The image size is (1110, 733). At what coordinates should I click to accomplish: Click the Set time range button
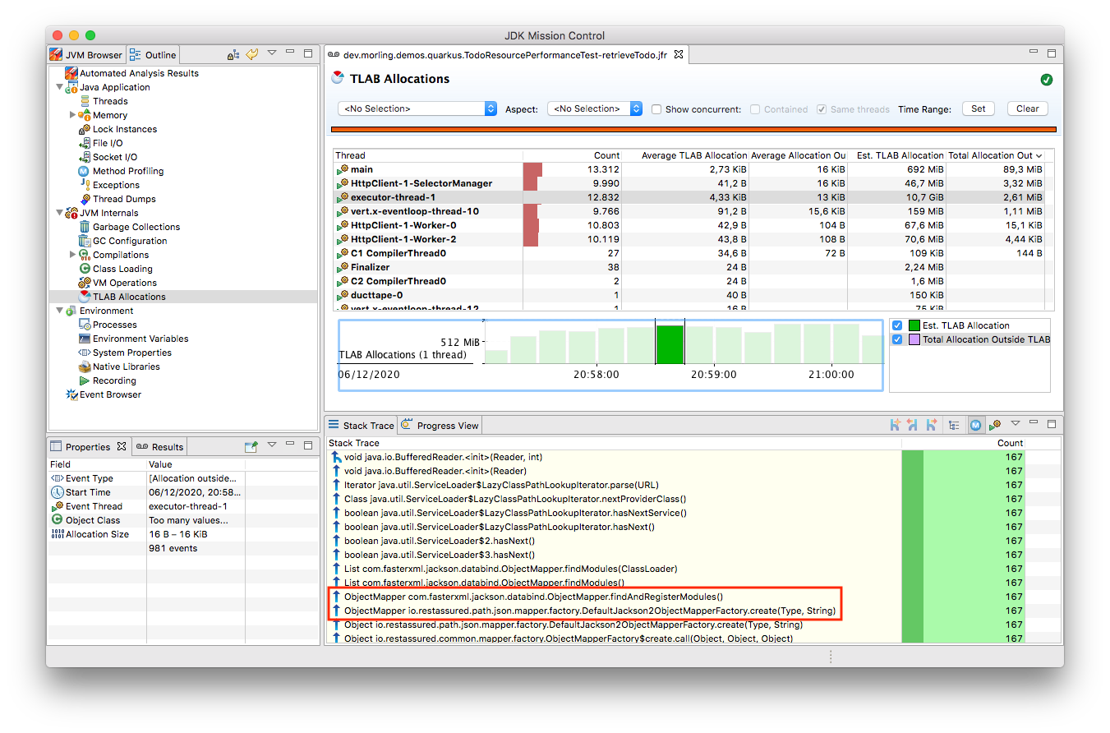coord(979,108)
